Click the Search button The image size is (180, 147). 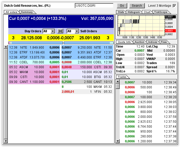137,6
